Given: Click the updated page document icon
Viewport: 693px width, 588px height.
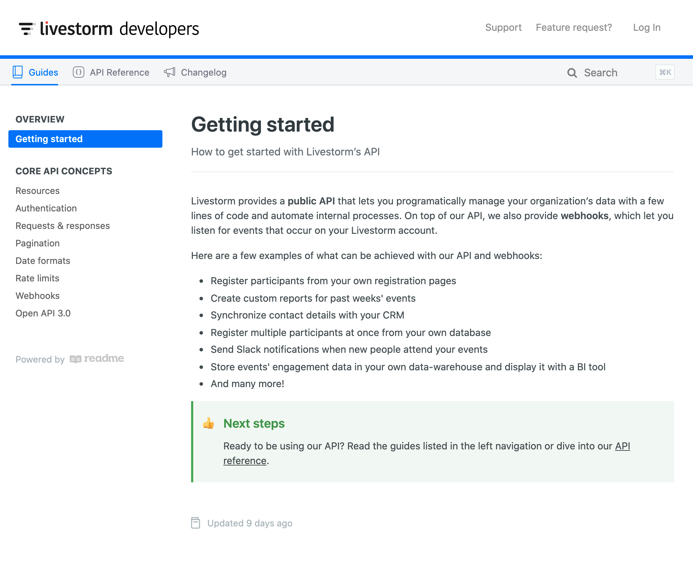Looking at the screenshot, I should (x=196, y=523).
